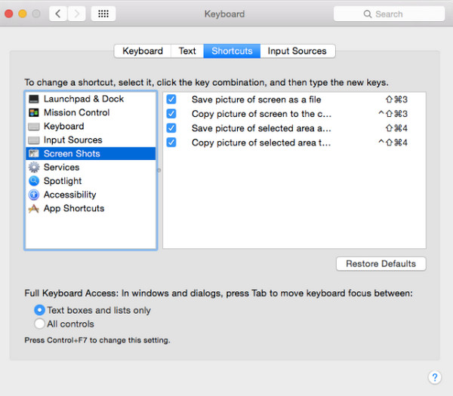The width and height of the screenshot is (453, 396).
Task: Choose 'Text boxes and lists only' option
Action: tap(39, 310)
